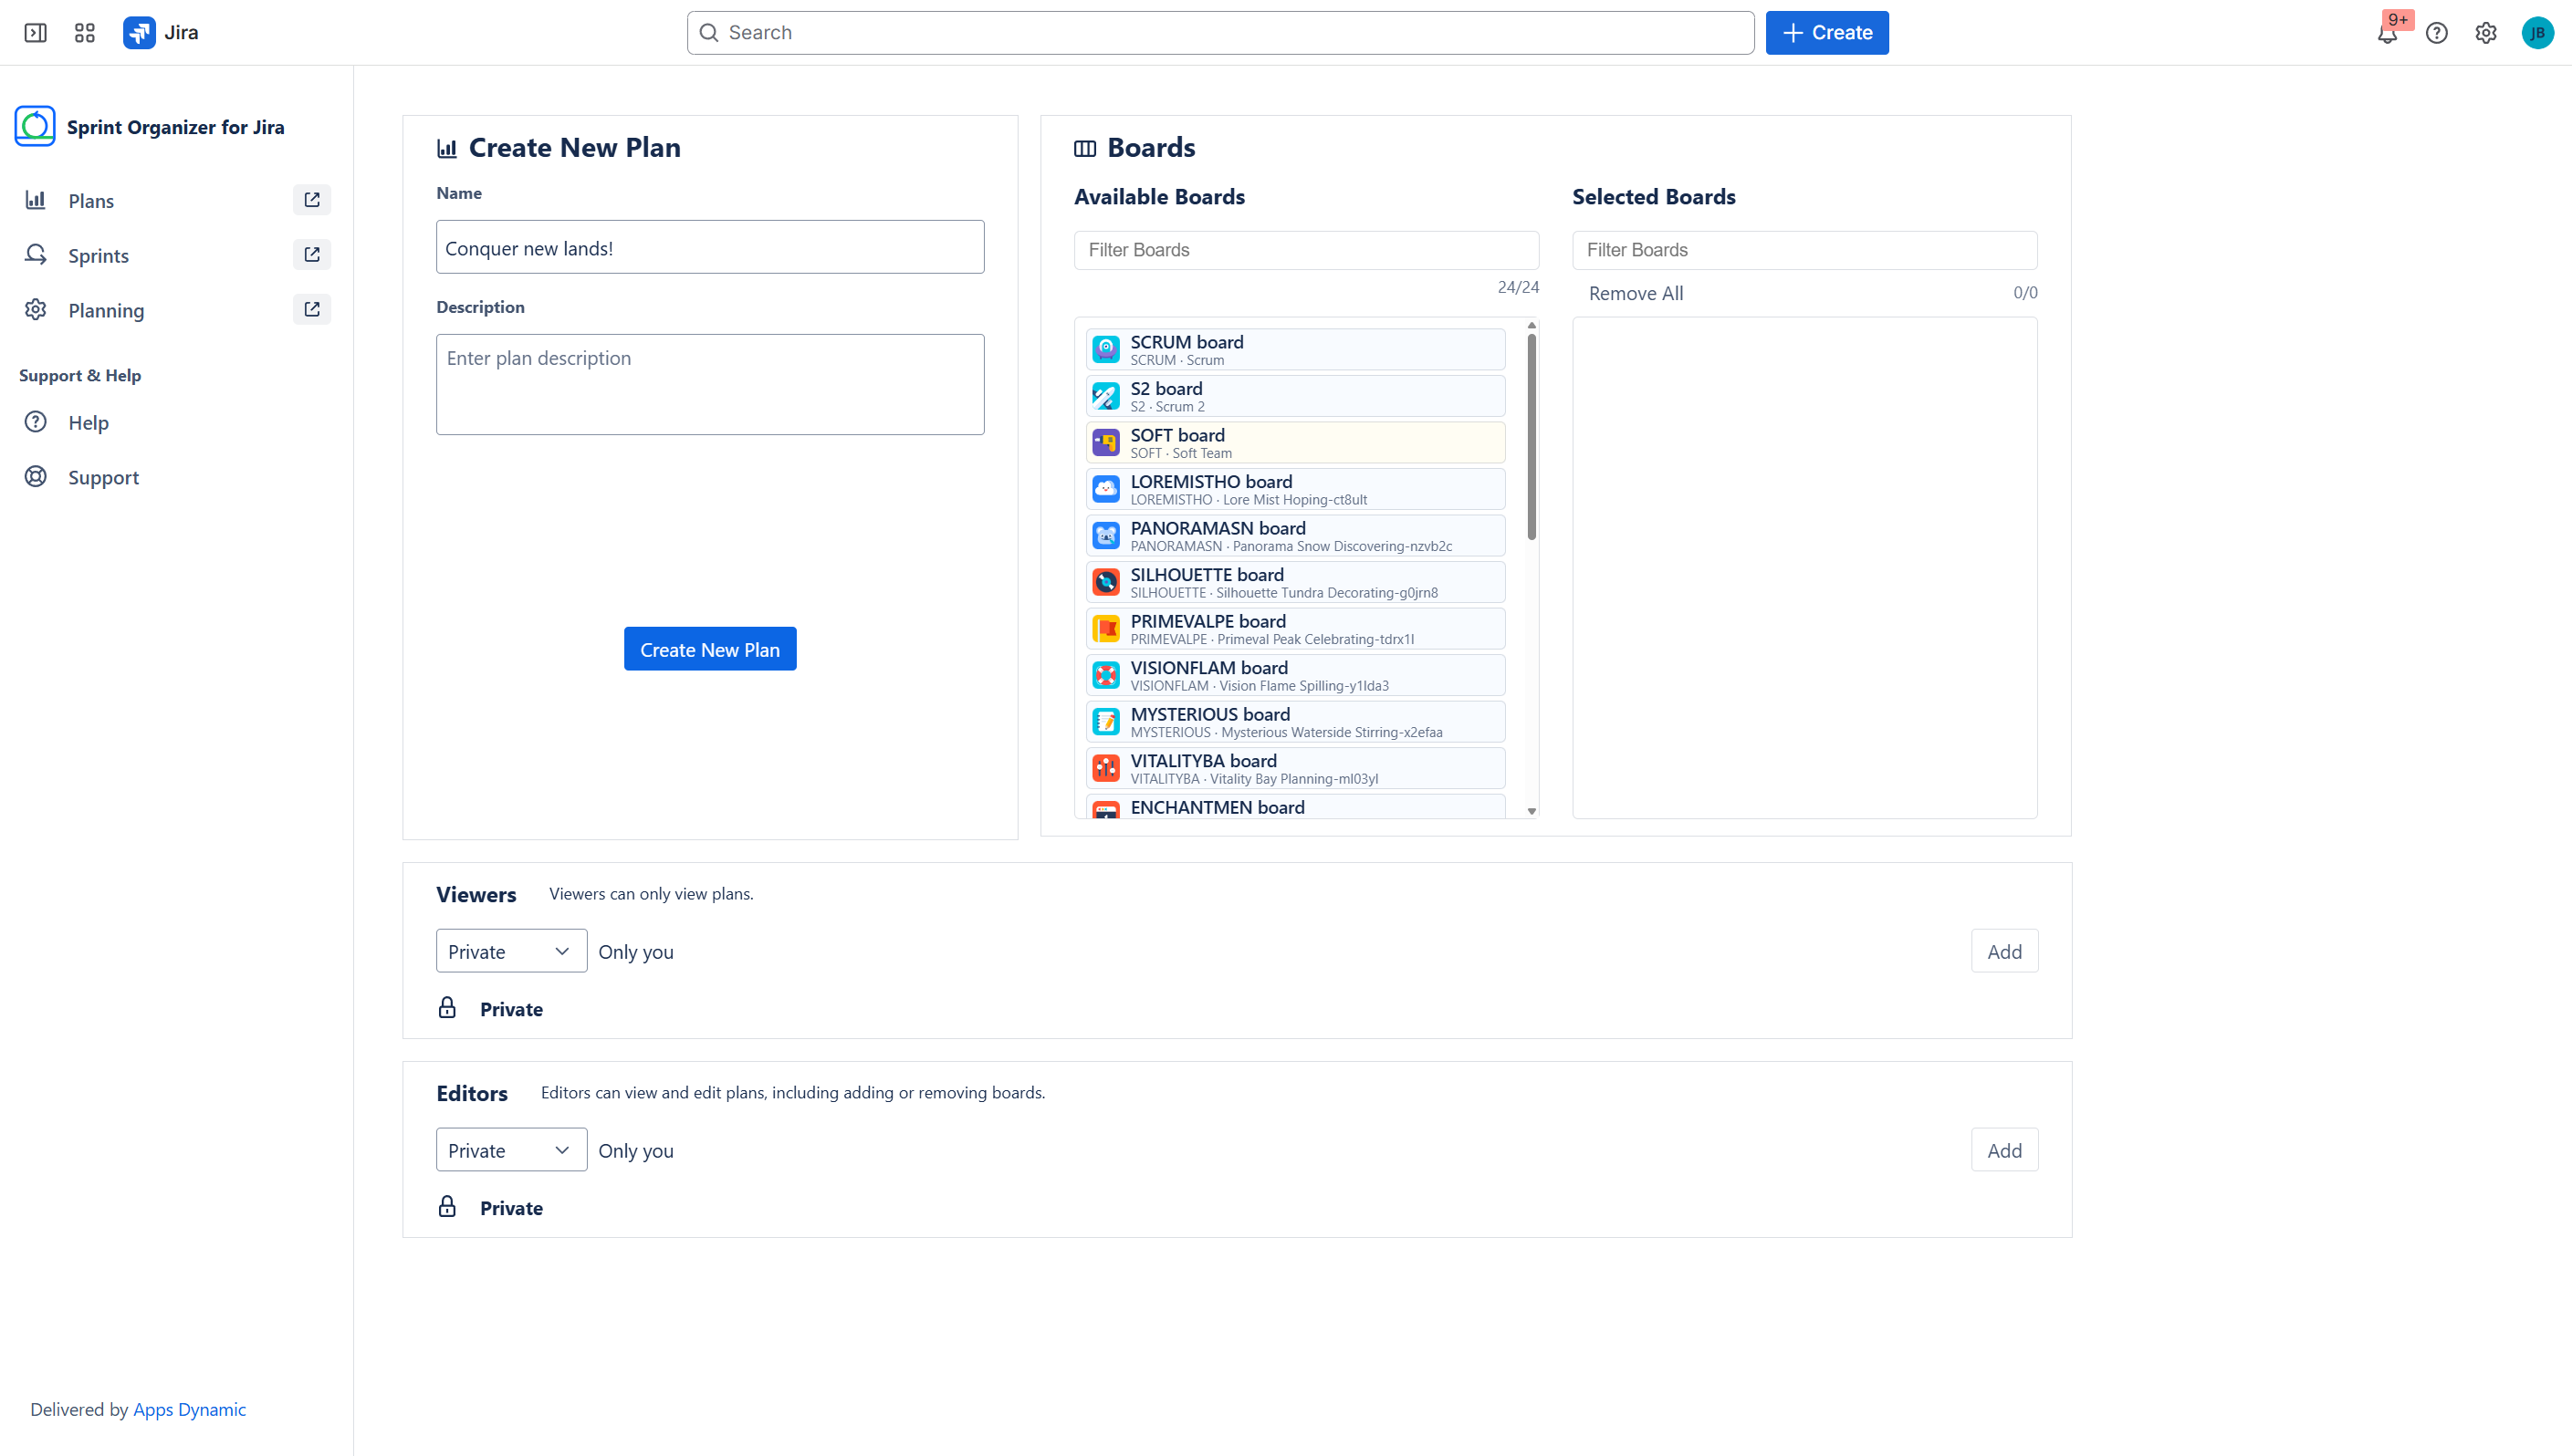
Task: Open settings gear in top bar
Action: click(x=2486, y=33)
